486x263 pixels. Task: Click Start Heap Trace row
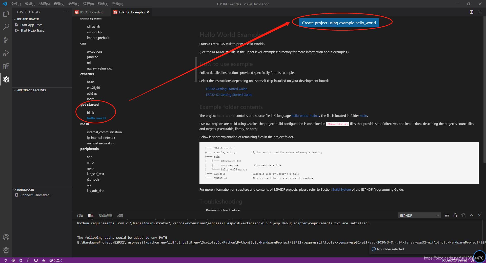click(x=42, y=30)
